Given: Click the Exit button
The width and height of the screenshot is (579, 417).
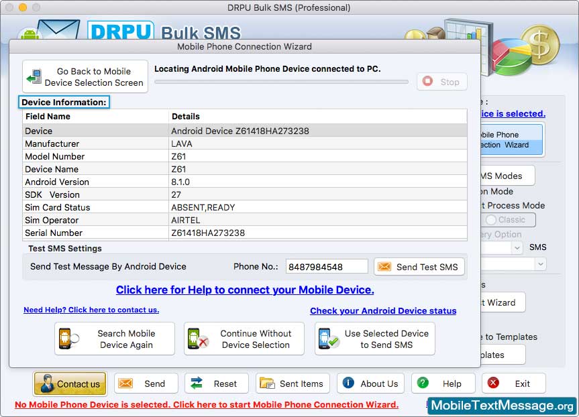Looking at the screenshot, I should coord(514,383).
